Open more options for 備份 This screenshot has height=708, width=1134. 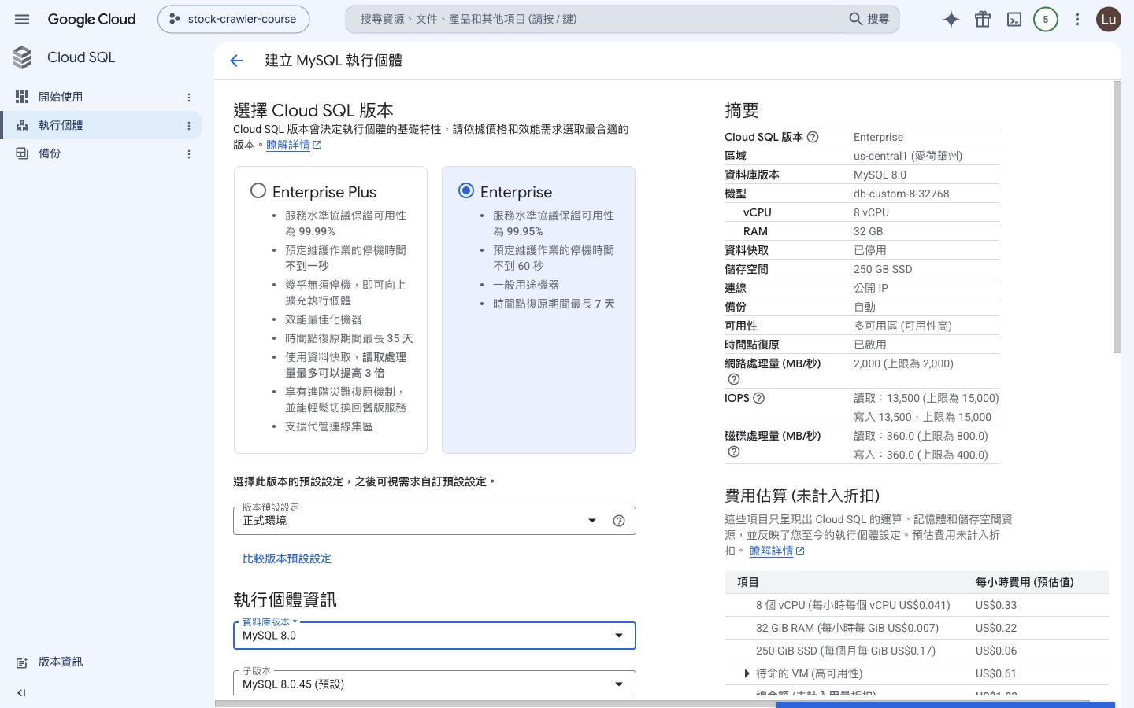189,154
